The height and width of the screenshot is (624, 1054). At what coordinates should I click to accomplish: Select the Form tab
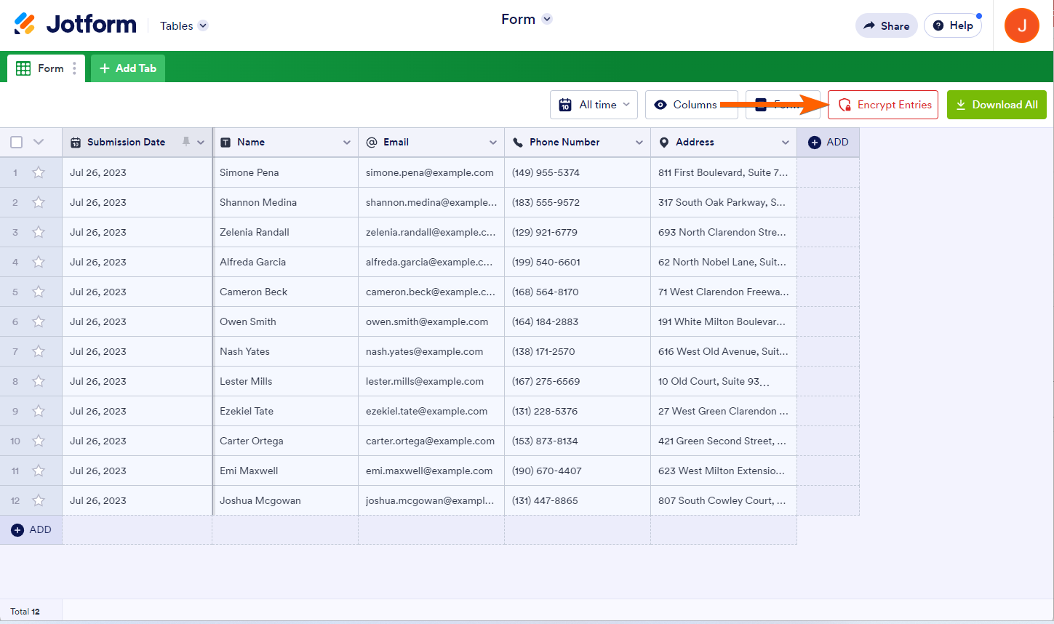point(42,68)
